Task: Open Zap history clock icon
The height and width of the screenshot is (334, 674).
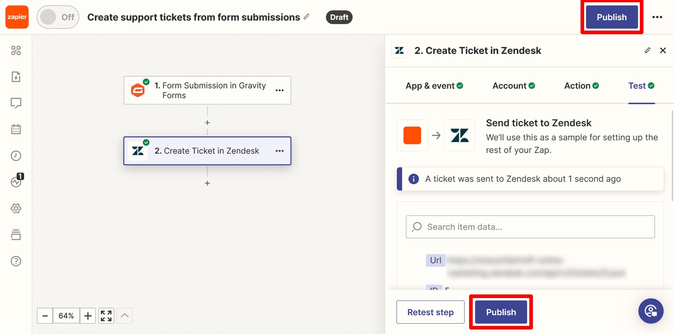Action: [16, 156]
